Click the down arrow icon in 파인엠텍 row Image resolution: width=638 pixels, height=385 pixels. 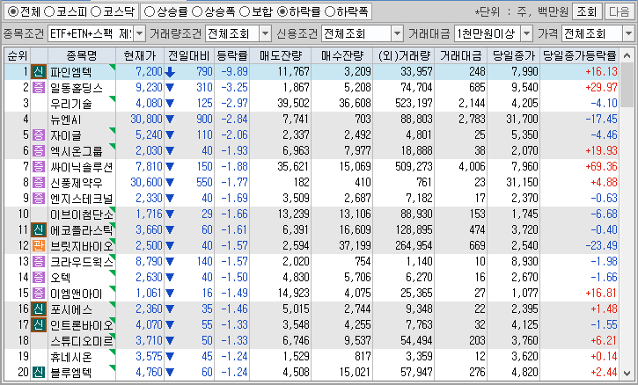170,72
